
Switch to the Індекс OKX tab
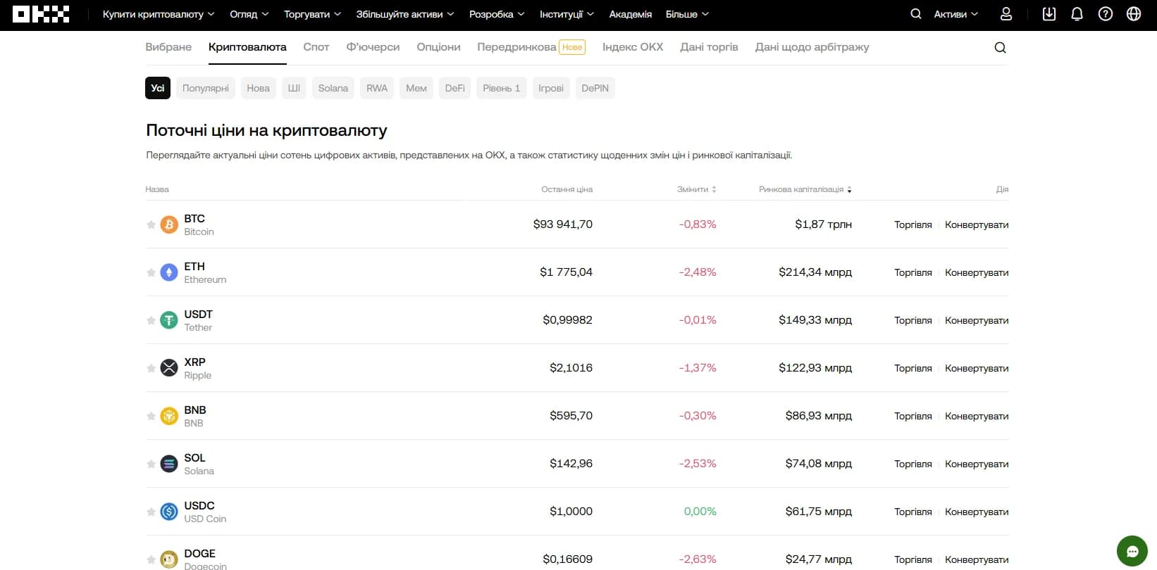[x=633, y=47]
